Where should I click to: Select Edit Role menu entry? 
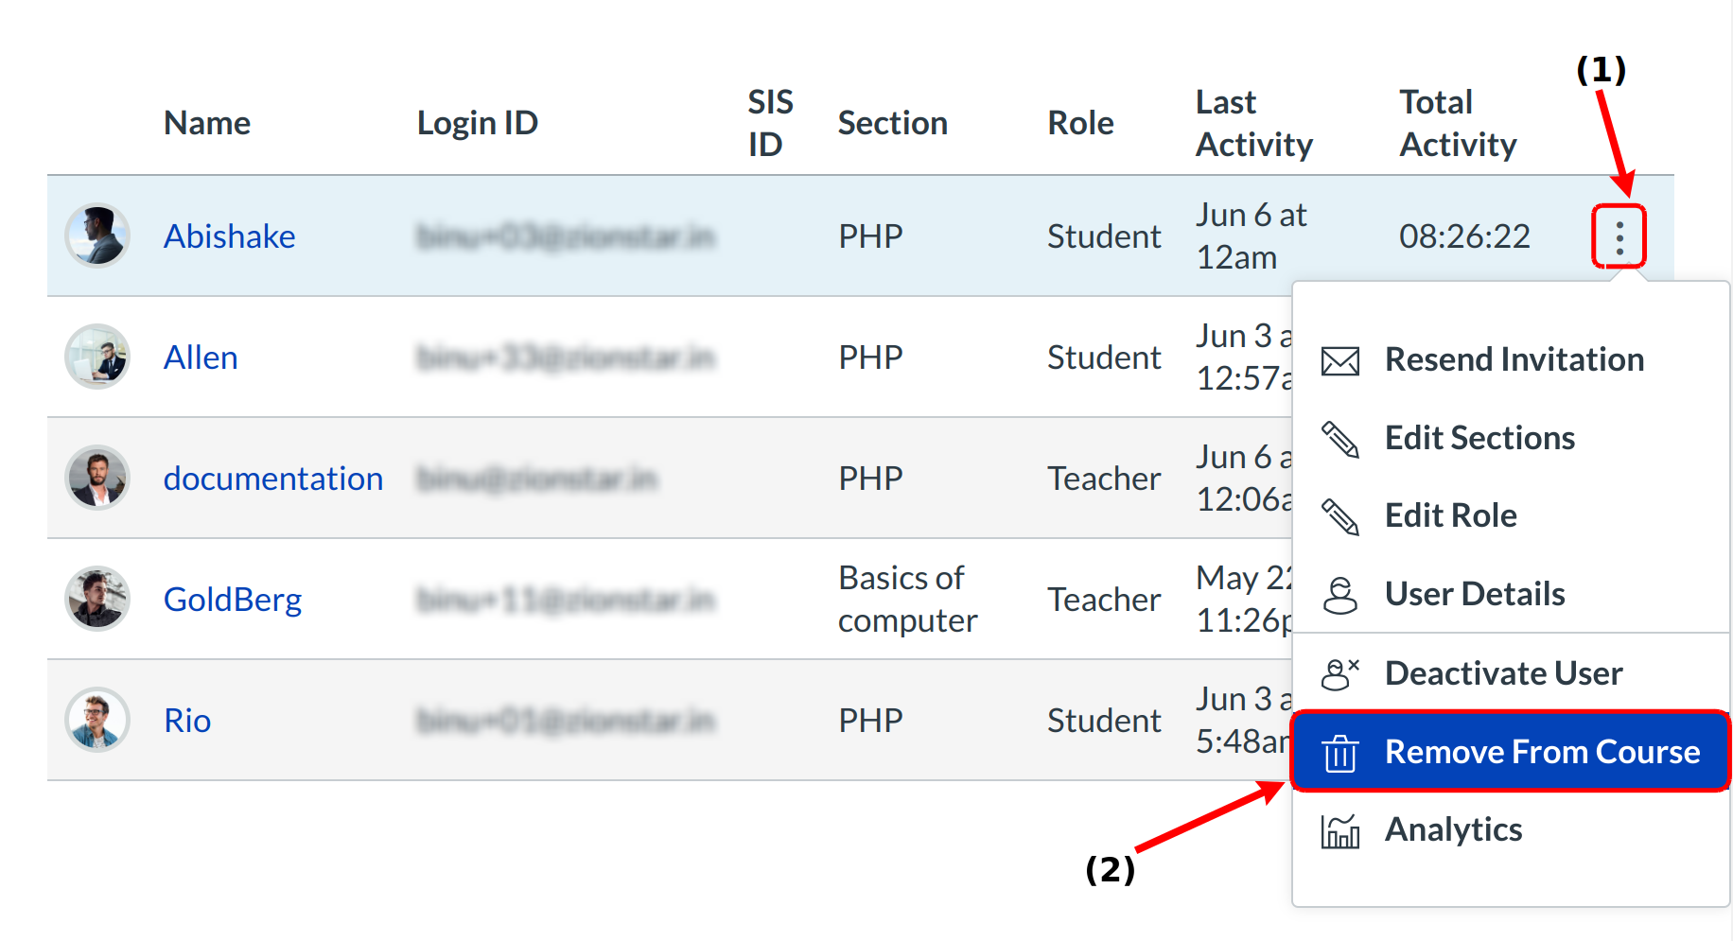1450,515
